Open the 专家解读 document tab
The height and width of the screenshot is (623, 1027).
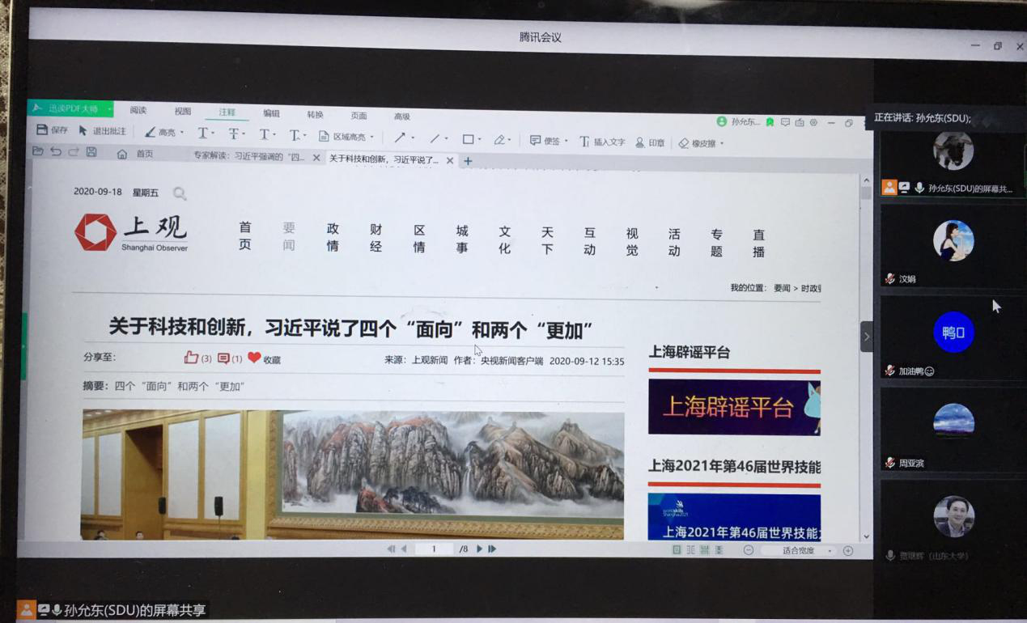(x=248, y=157)
